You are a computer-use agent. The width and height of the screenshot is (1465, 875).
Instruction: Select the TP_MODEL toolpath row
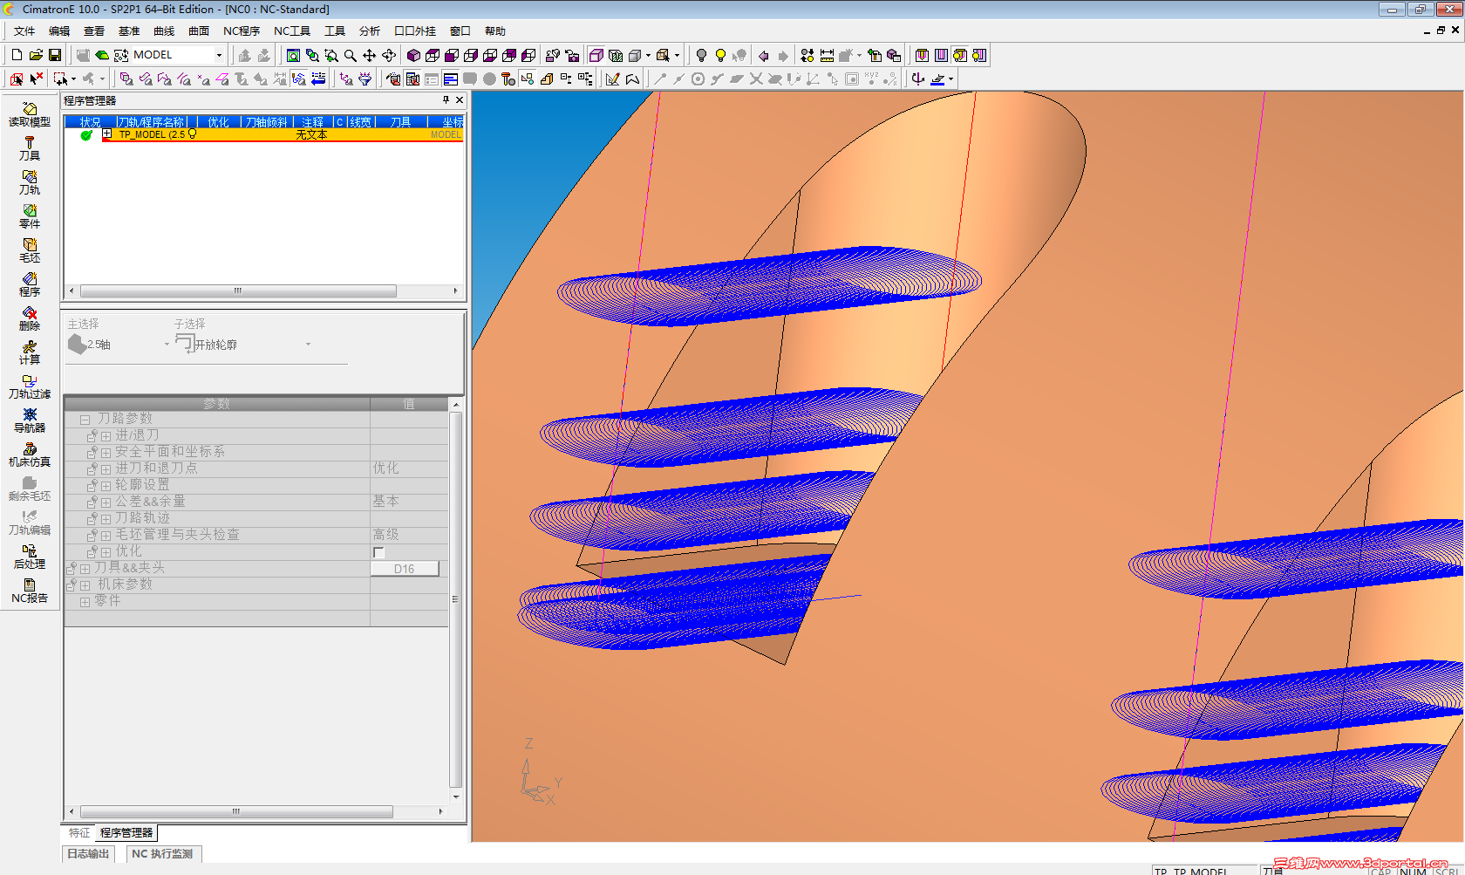pyautogui.click(x=283, y=134)
